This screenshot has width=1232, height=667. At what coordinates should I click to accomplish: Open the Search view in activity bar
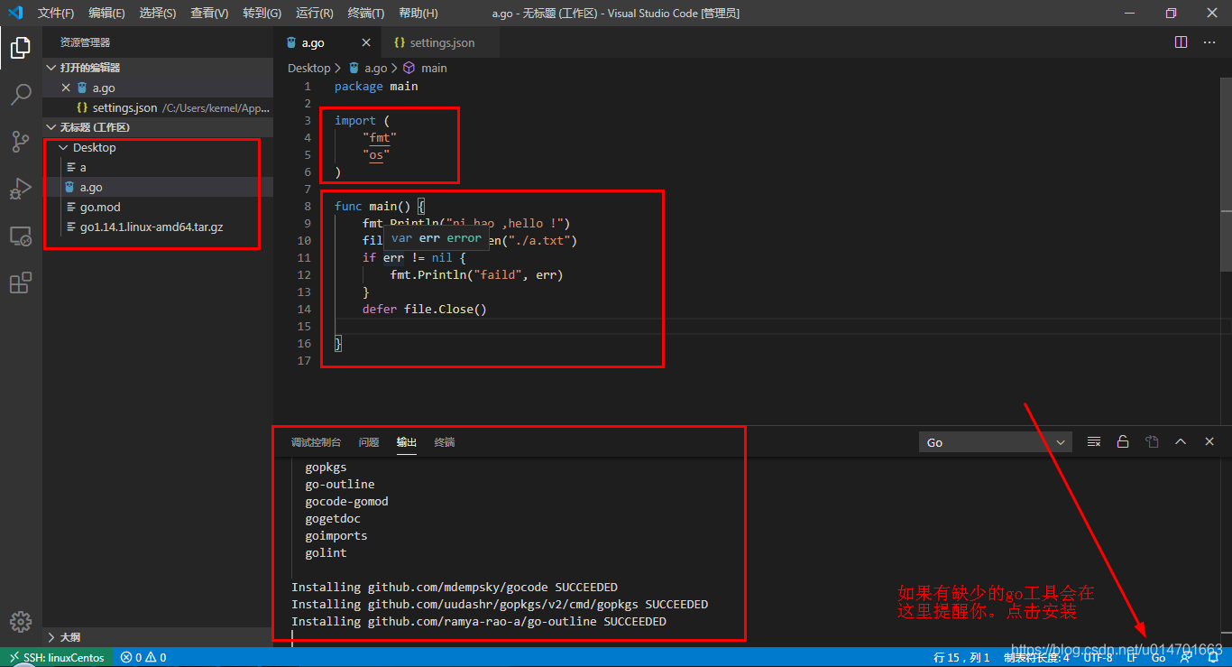21,95
